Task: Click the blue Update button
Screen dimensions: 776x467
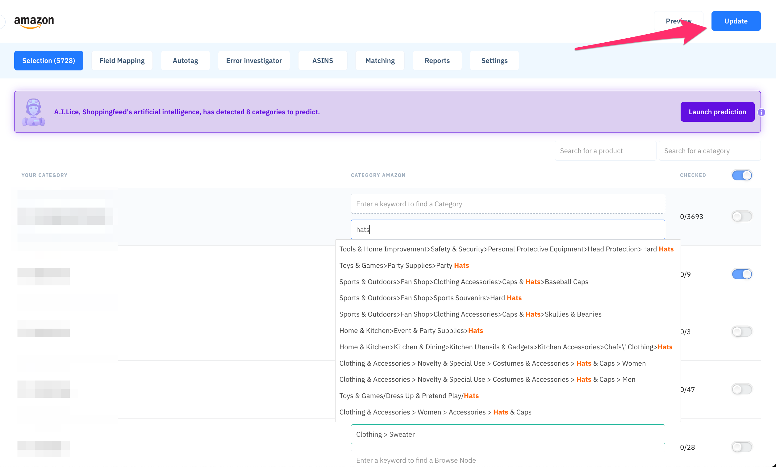Action: [x=736, y=21]
